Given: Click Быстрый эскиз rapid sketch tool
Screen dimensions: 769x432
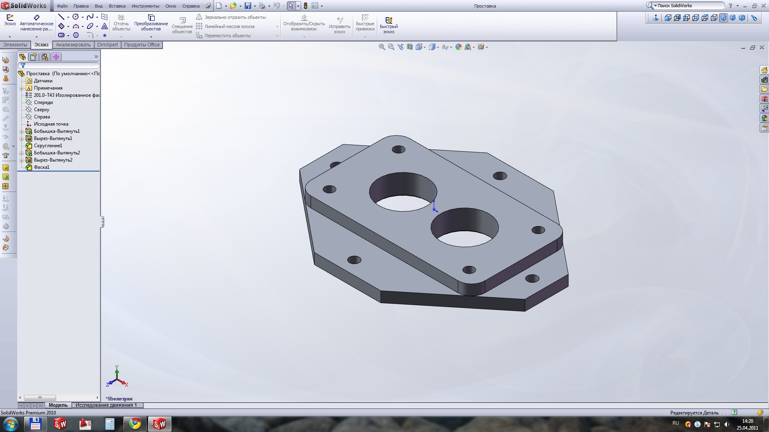Looking at the screenshot, I should [389, 25].
